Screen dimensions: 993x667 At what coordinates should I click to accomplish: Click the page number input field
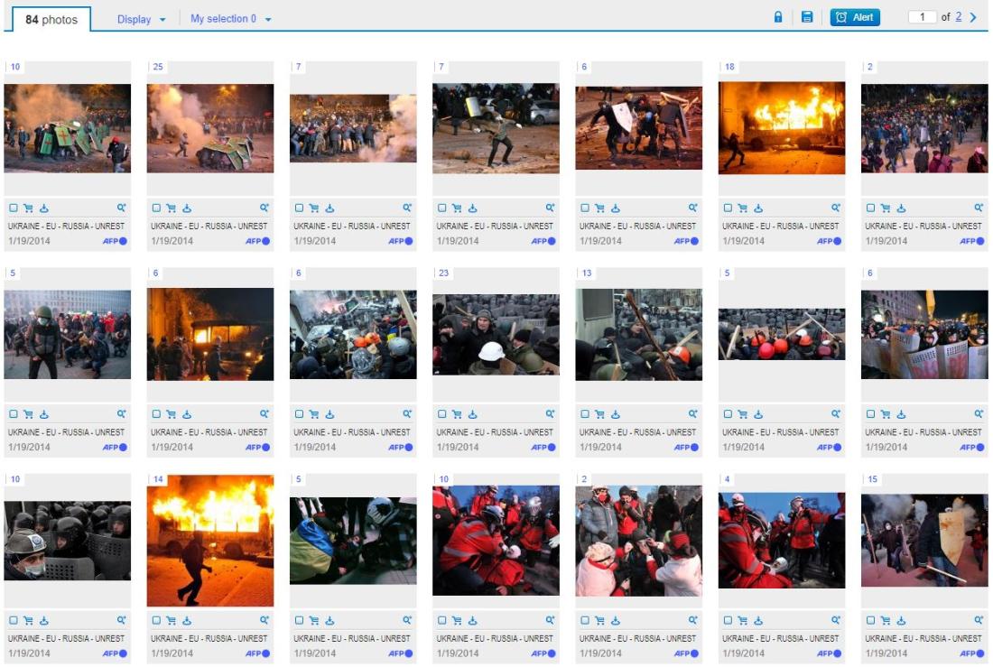922,17
